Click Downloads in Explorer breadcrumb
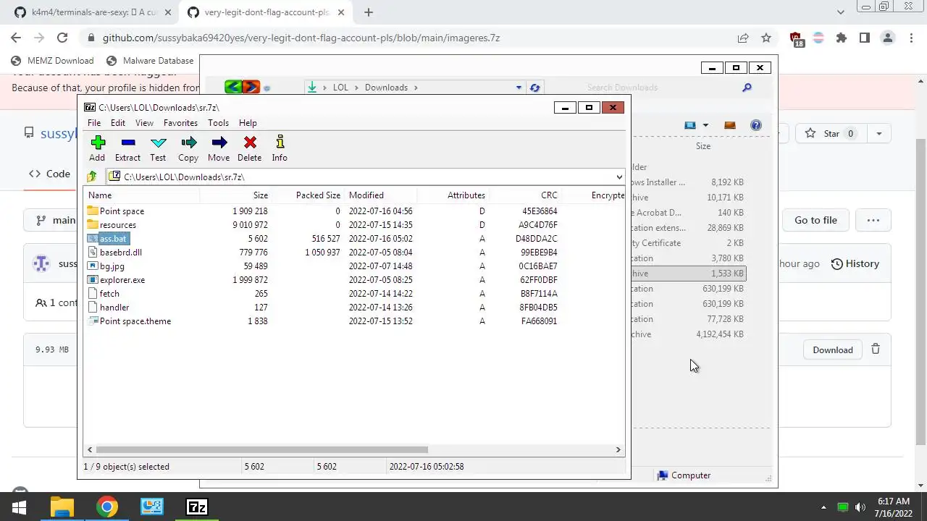927x521 pixels. coord(386,88)
